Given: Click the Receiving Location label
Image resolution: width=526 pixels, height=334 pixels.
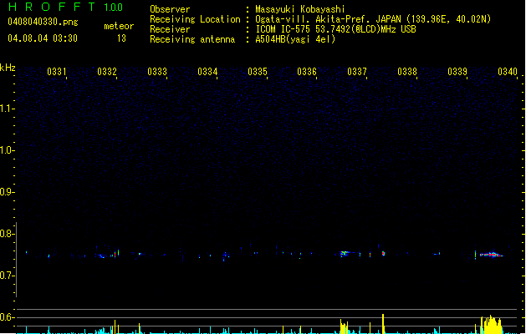Looking at the screenshot, I should pos(195,19).
